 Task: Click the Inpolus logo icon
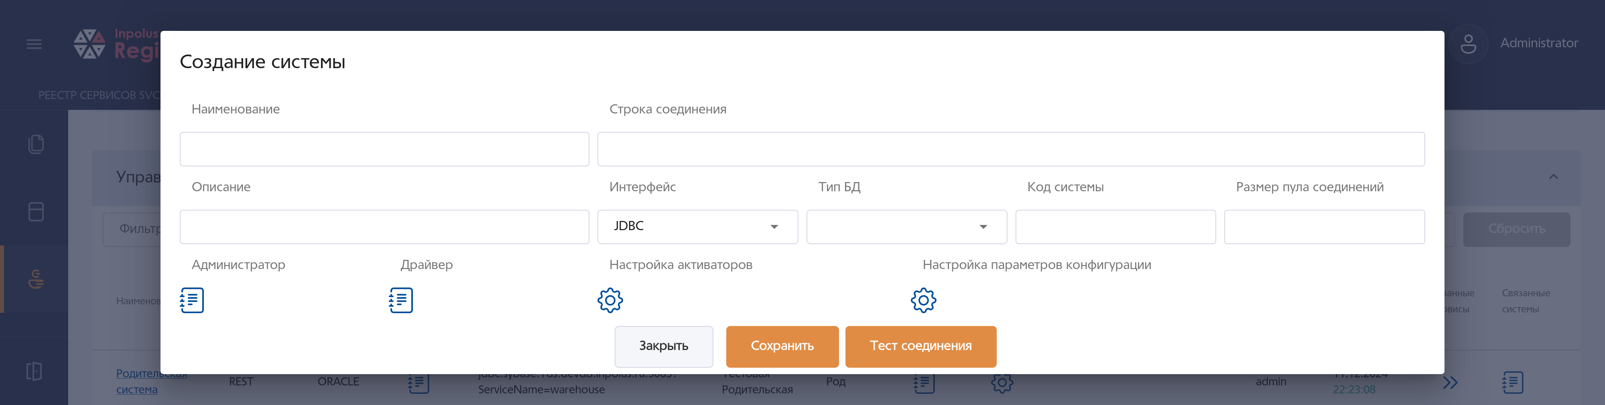point(89,44)
